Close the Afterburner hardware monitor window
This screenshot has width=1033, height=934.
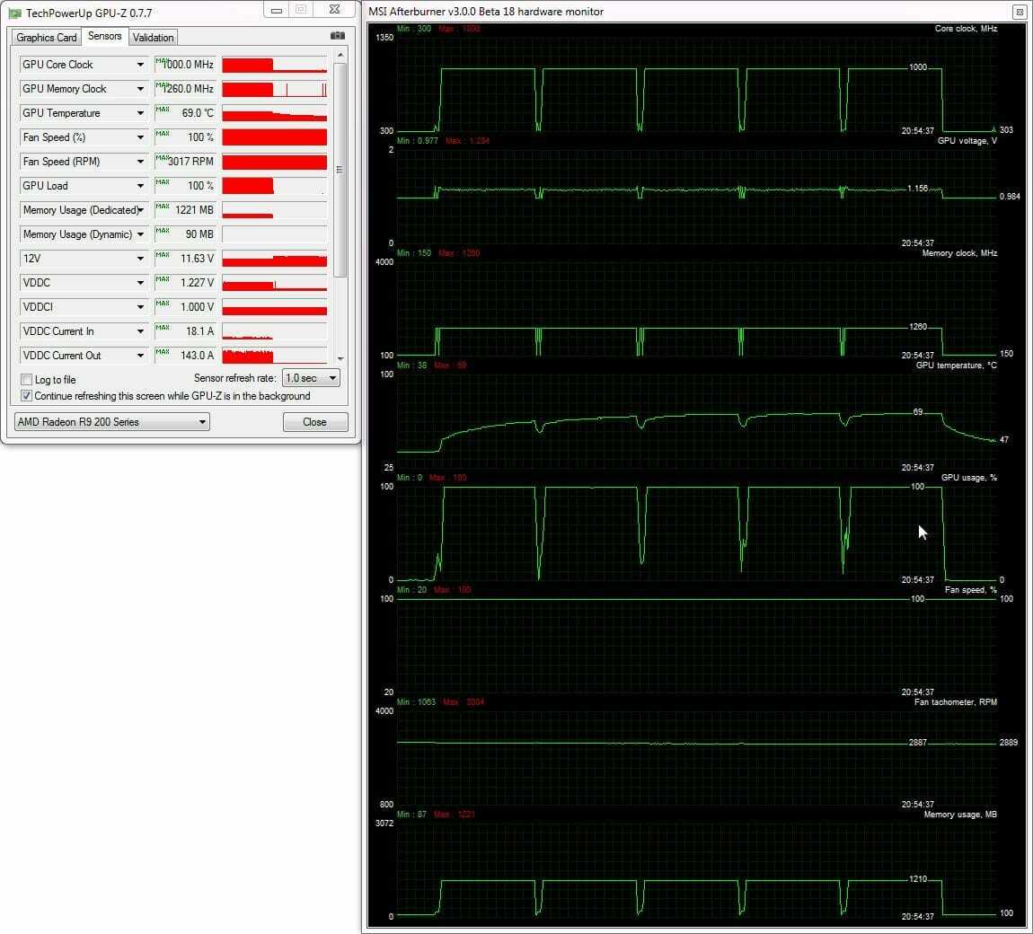[x=1019, y=12]
